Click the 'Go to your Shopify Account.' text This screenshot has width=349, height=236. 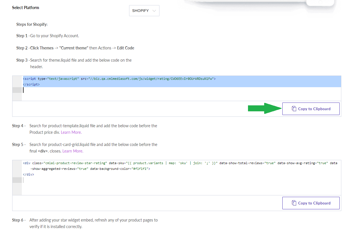(x=54, y=36)
